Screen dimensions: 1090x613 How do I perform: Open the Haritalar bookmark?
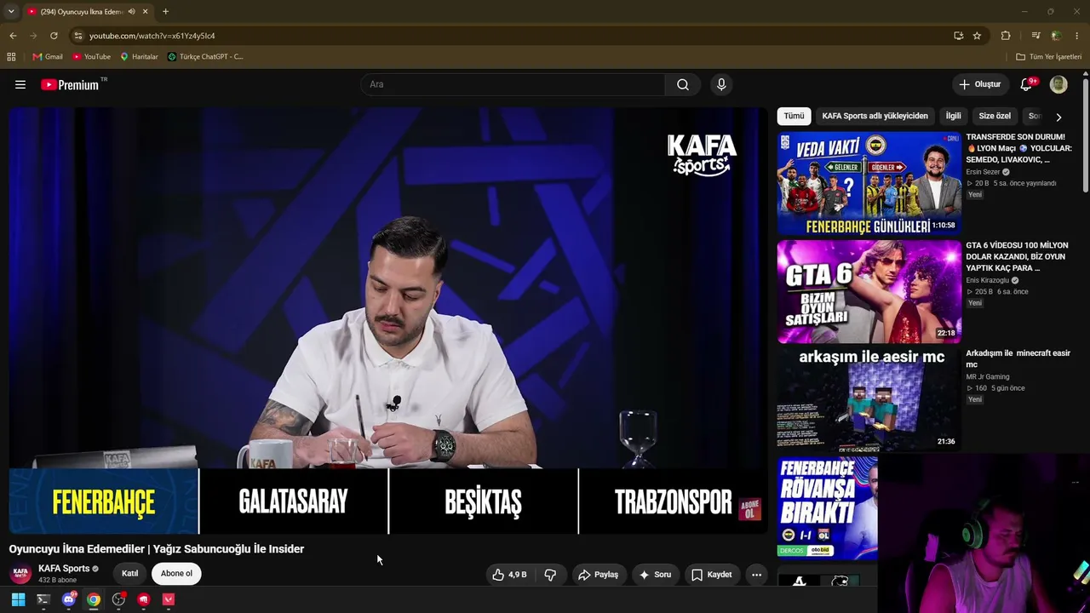coord(139,57)
